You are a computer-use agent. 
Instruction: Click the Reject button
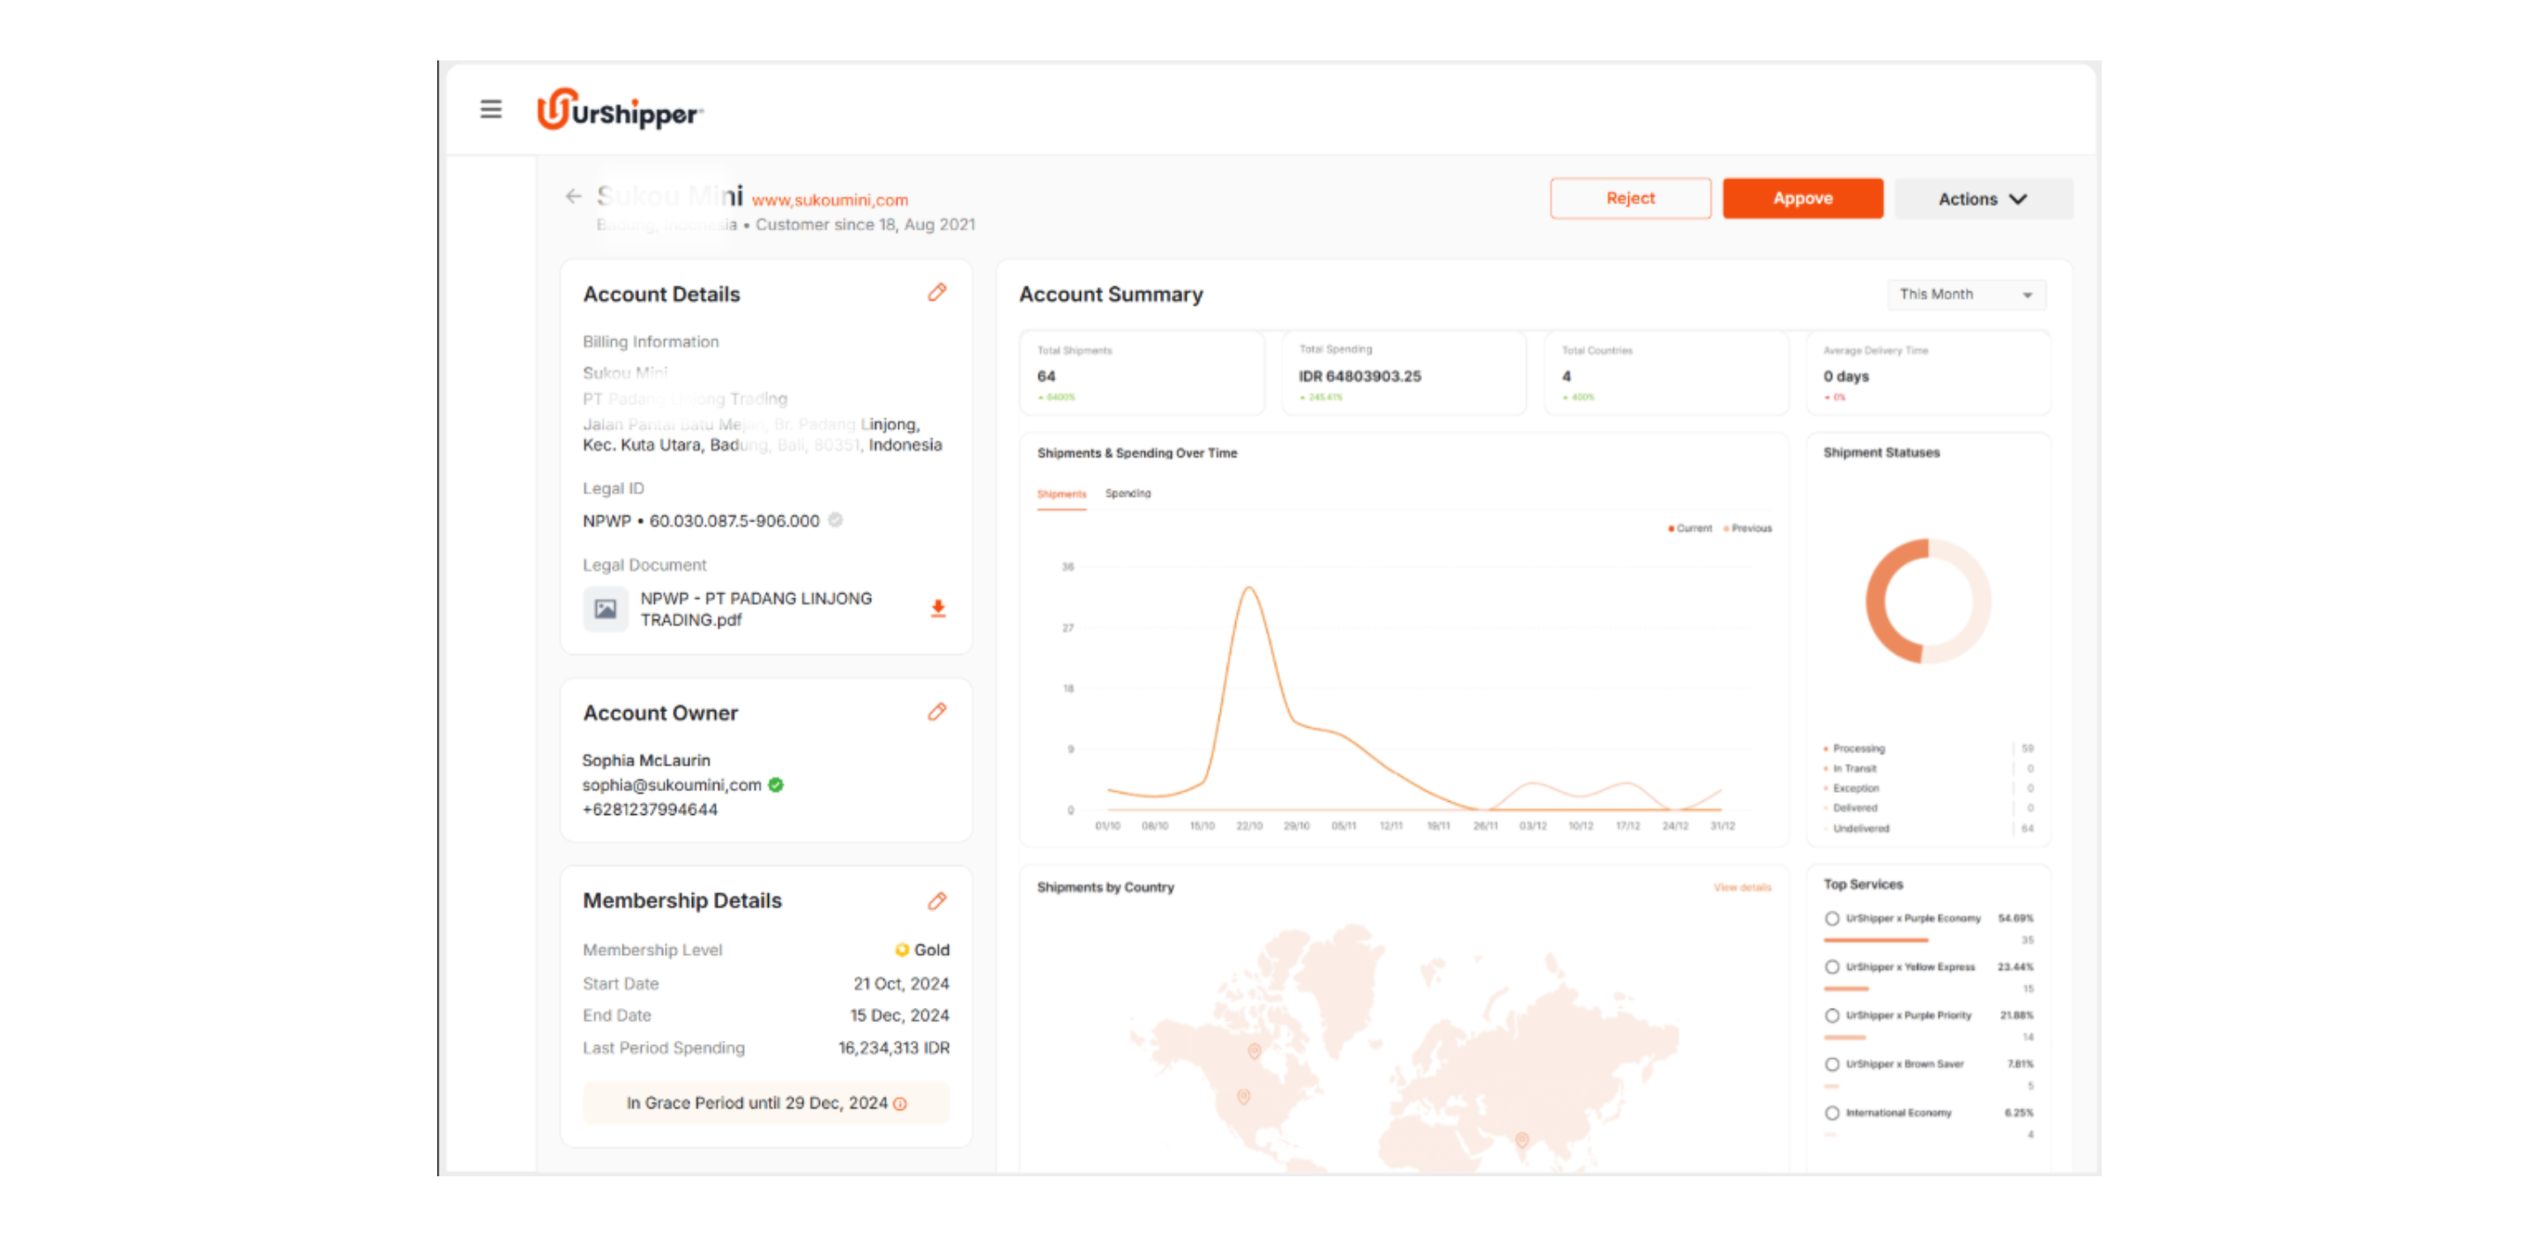coord(1630,199)
